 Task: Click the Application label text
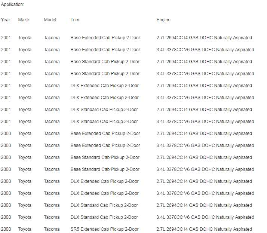click(x=13, y=4)
